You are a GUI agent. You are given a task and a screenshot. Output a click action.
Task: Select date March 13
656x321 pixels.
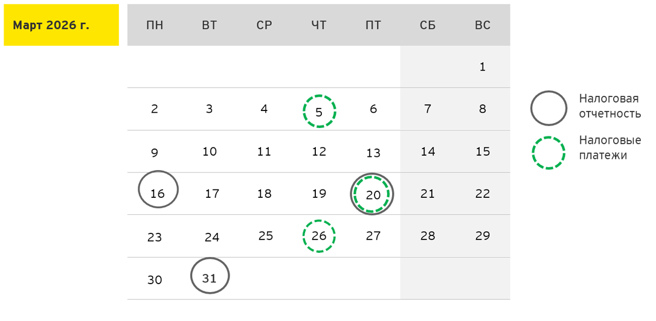coord(373,153)
